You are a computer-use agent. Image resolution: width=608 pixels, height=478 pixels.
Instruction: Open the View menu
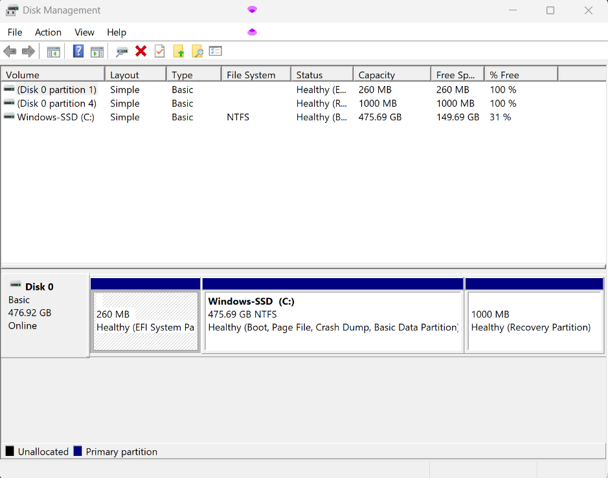84,32
